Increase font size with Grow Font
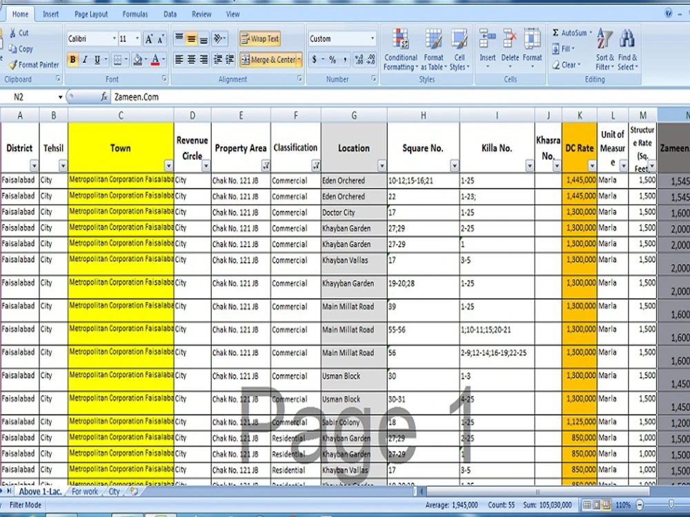The image size is (690, 517). [149, 39]
